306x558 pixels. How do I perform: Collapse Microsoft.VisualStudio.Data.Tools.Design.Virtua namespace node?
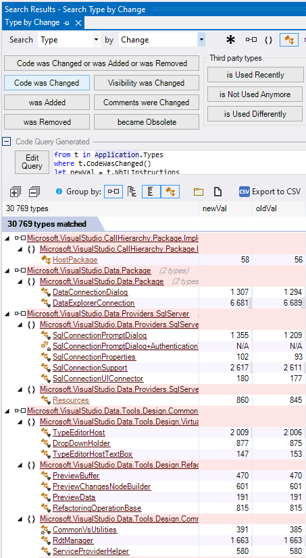point(20,422)
